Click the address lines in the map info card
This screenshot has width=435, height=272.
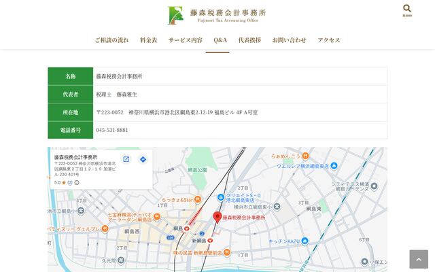tap(85, 169)
